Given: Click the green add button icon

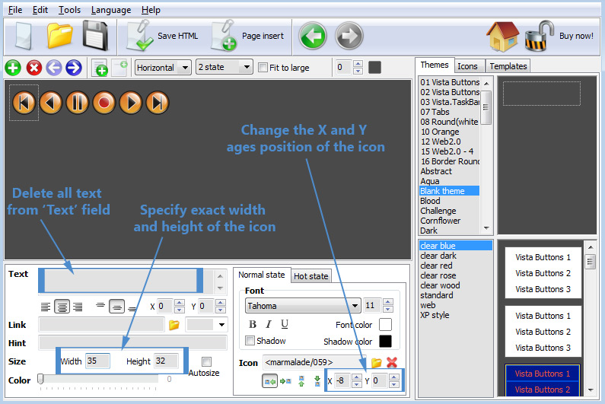Looking at the screenshot, I should (x=13, y=68).
